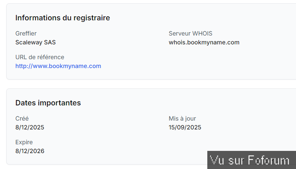Viewport: 296px width, 169px height.
Task: Click the word 'SAS' in registrar name
Action: pyautogui.click(x=50, y=42)
